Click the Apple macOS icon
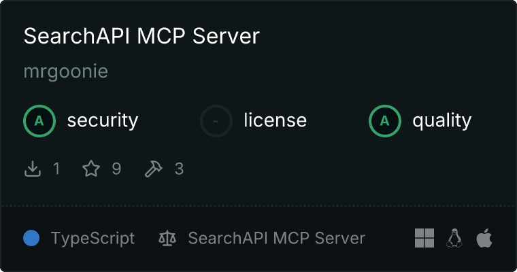This screenshot has width=517, height=272. point(484,238)
